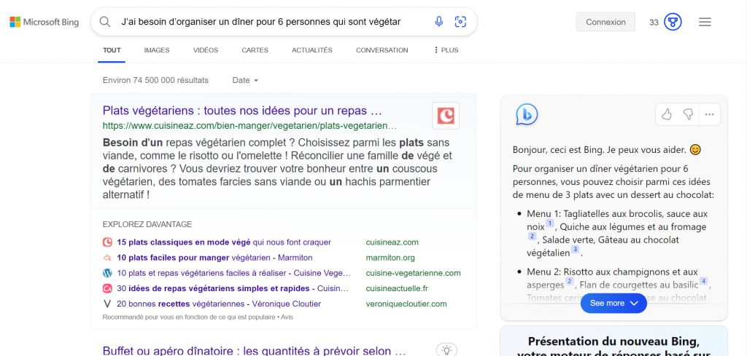Open Microsoft Rewards trophy icon
Viewport: 747px width, 356px height.
click(673, 22)
